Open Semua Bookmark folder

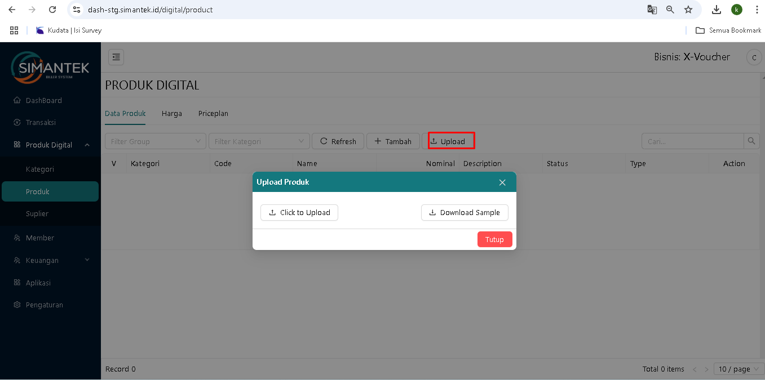[x=728, y=30]
